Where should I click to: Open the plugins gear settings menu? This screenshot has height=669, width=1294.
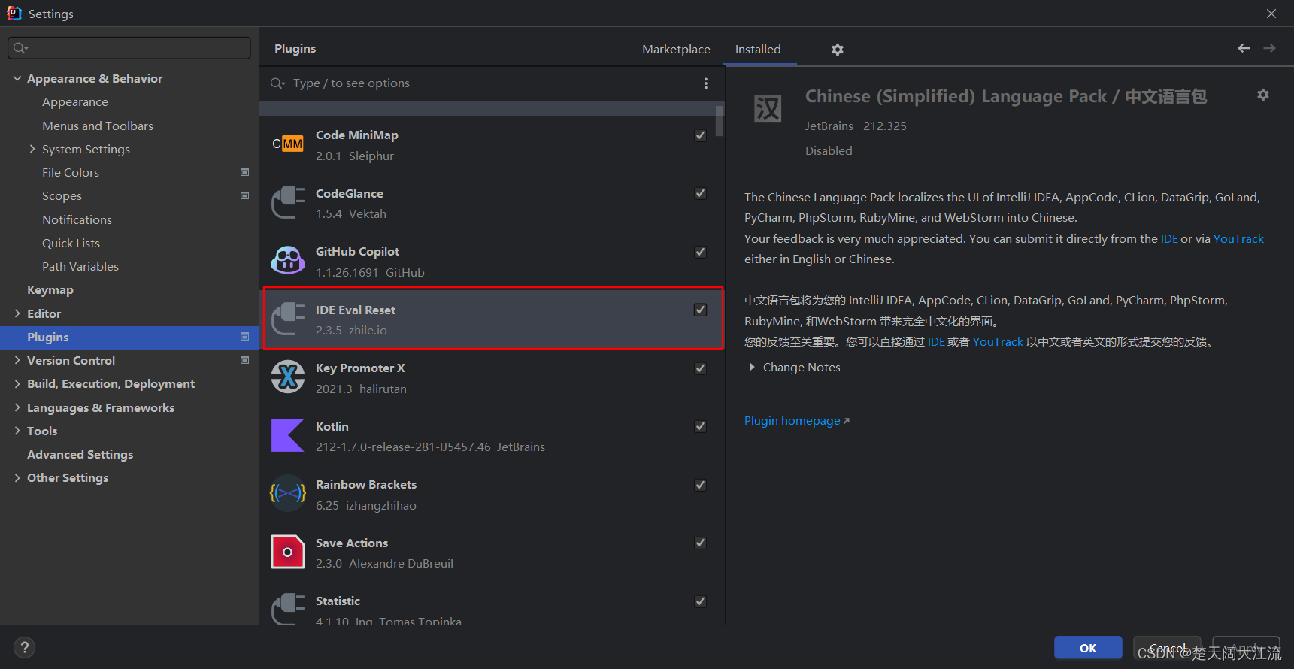838,50
